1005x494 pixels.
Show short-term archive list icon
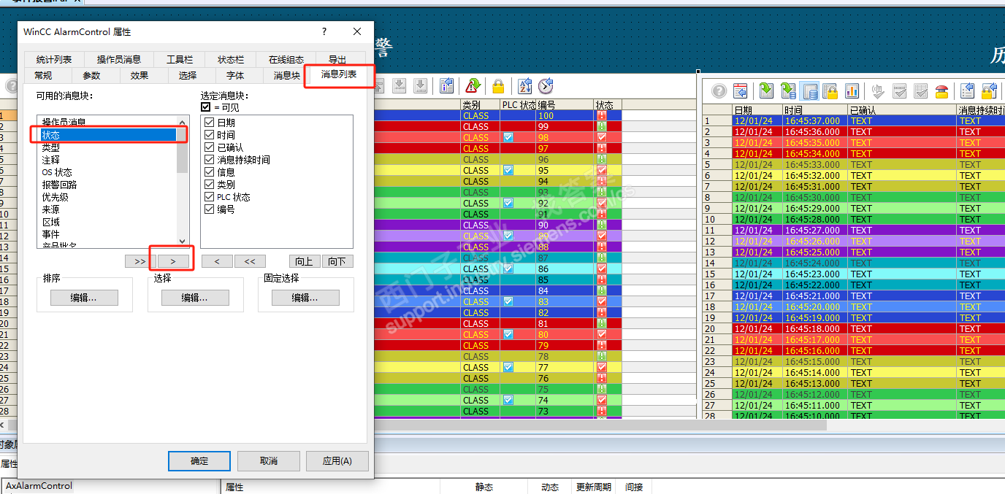coord(788,91)
